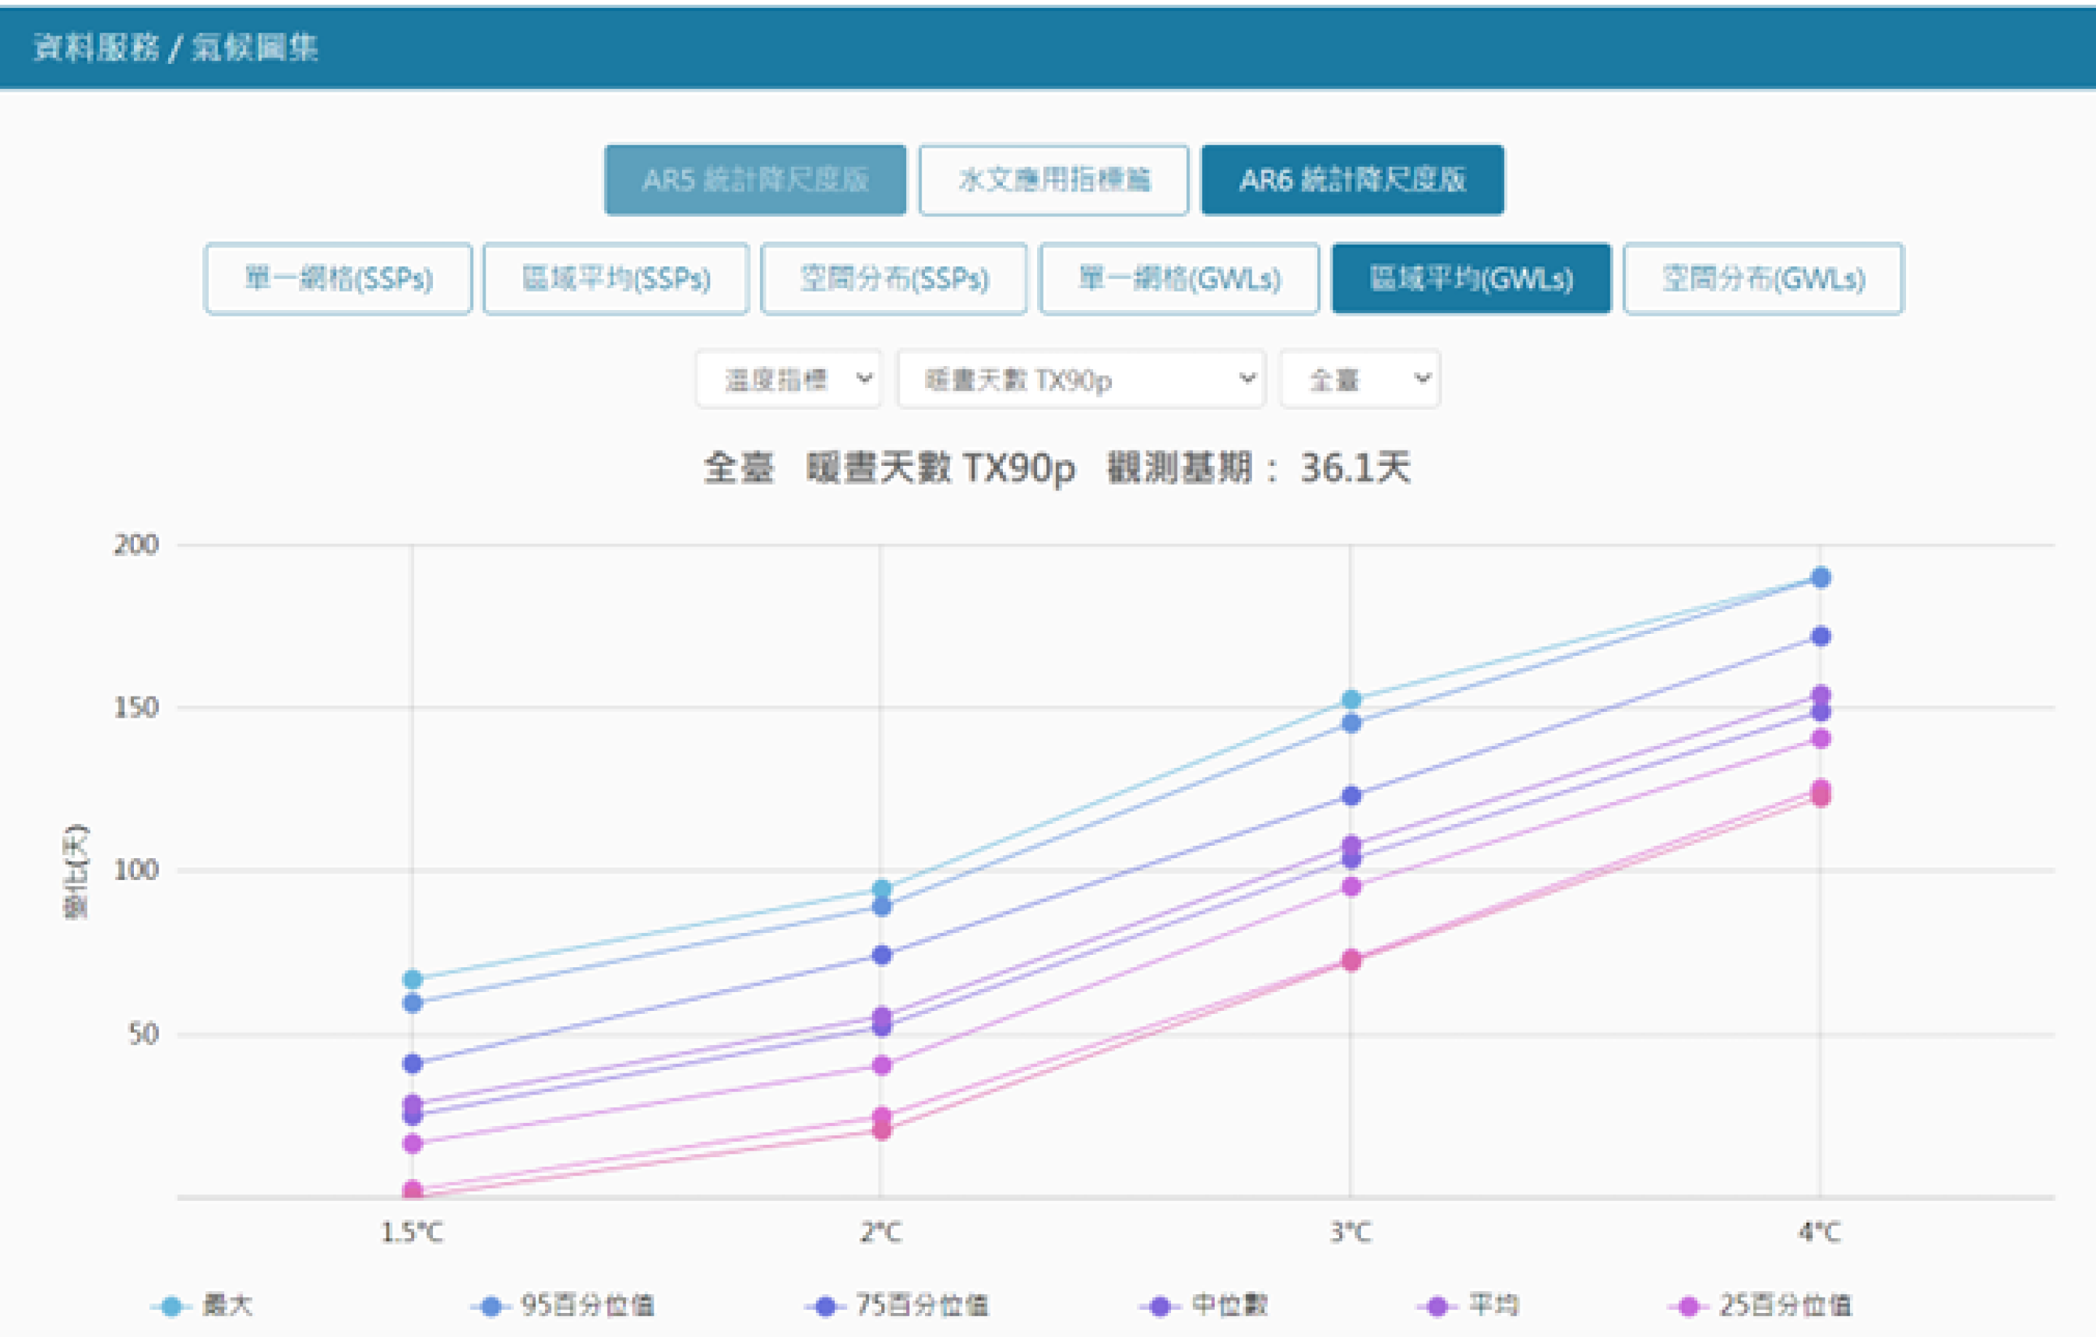This screenshot has height=1337, width=2096.
Task: Click the 25百分位值 legend marker icon
Action: [x=1688, y=1306]
